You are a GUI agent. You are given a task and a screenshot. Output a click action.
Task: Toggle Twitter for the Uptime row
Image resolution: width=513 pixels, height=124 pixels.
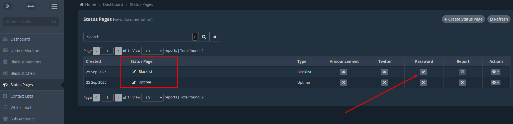pyautogui.click(x=384, y=83)
